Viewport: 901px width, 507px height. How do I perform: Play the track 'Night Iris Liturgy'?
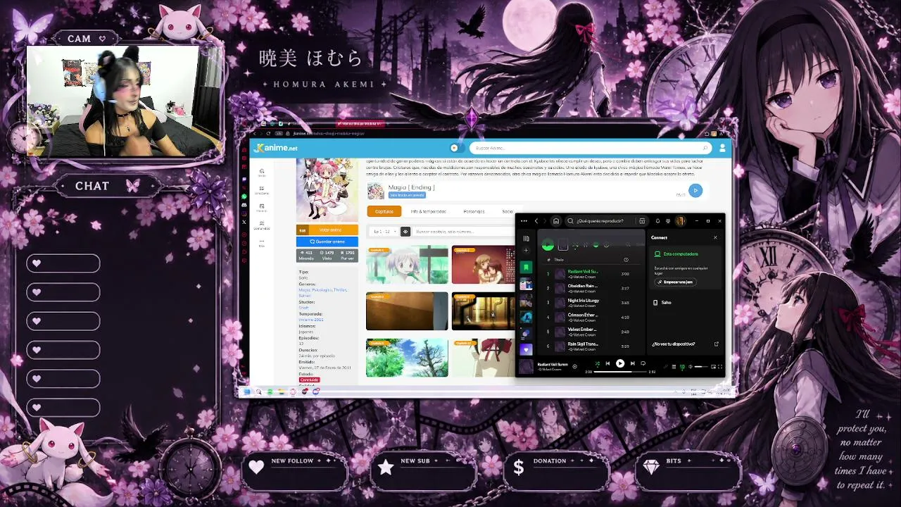584,301
